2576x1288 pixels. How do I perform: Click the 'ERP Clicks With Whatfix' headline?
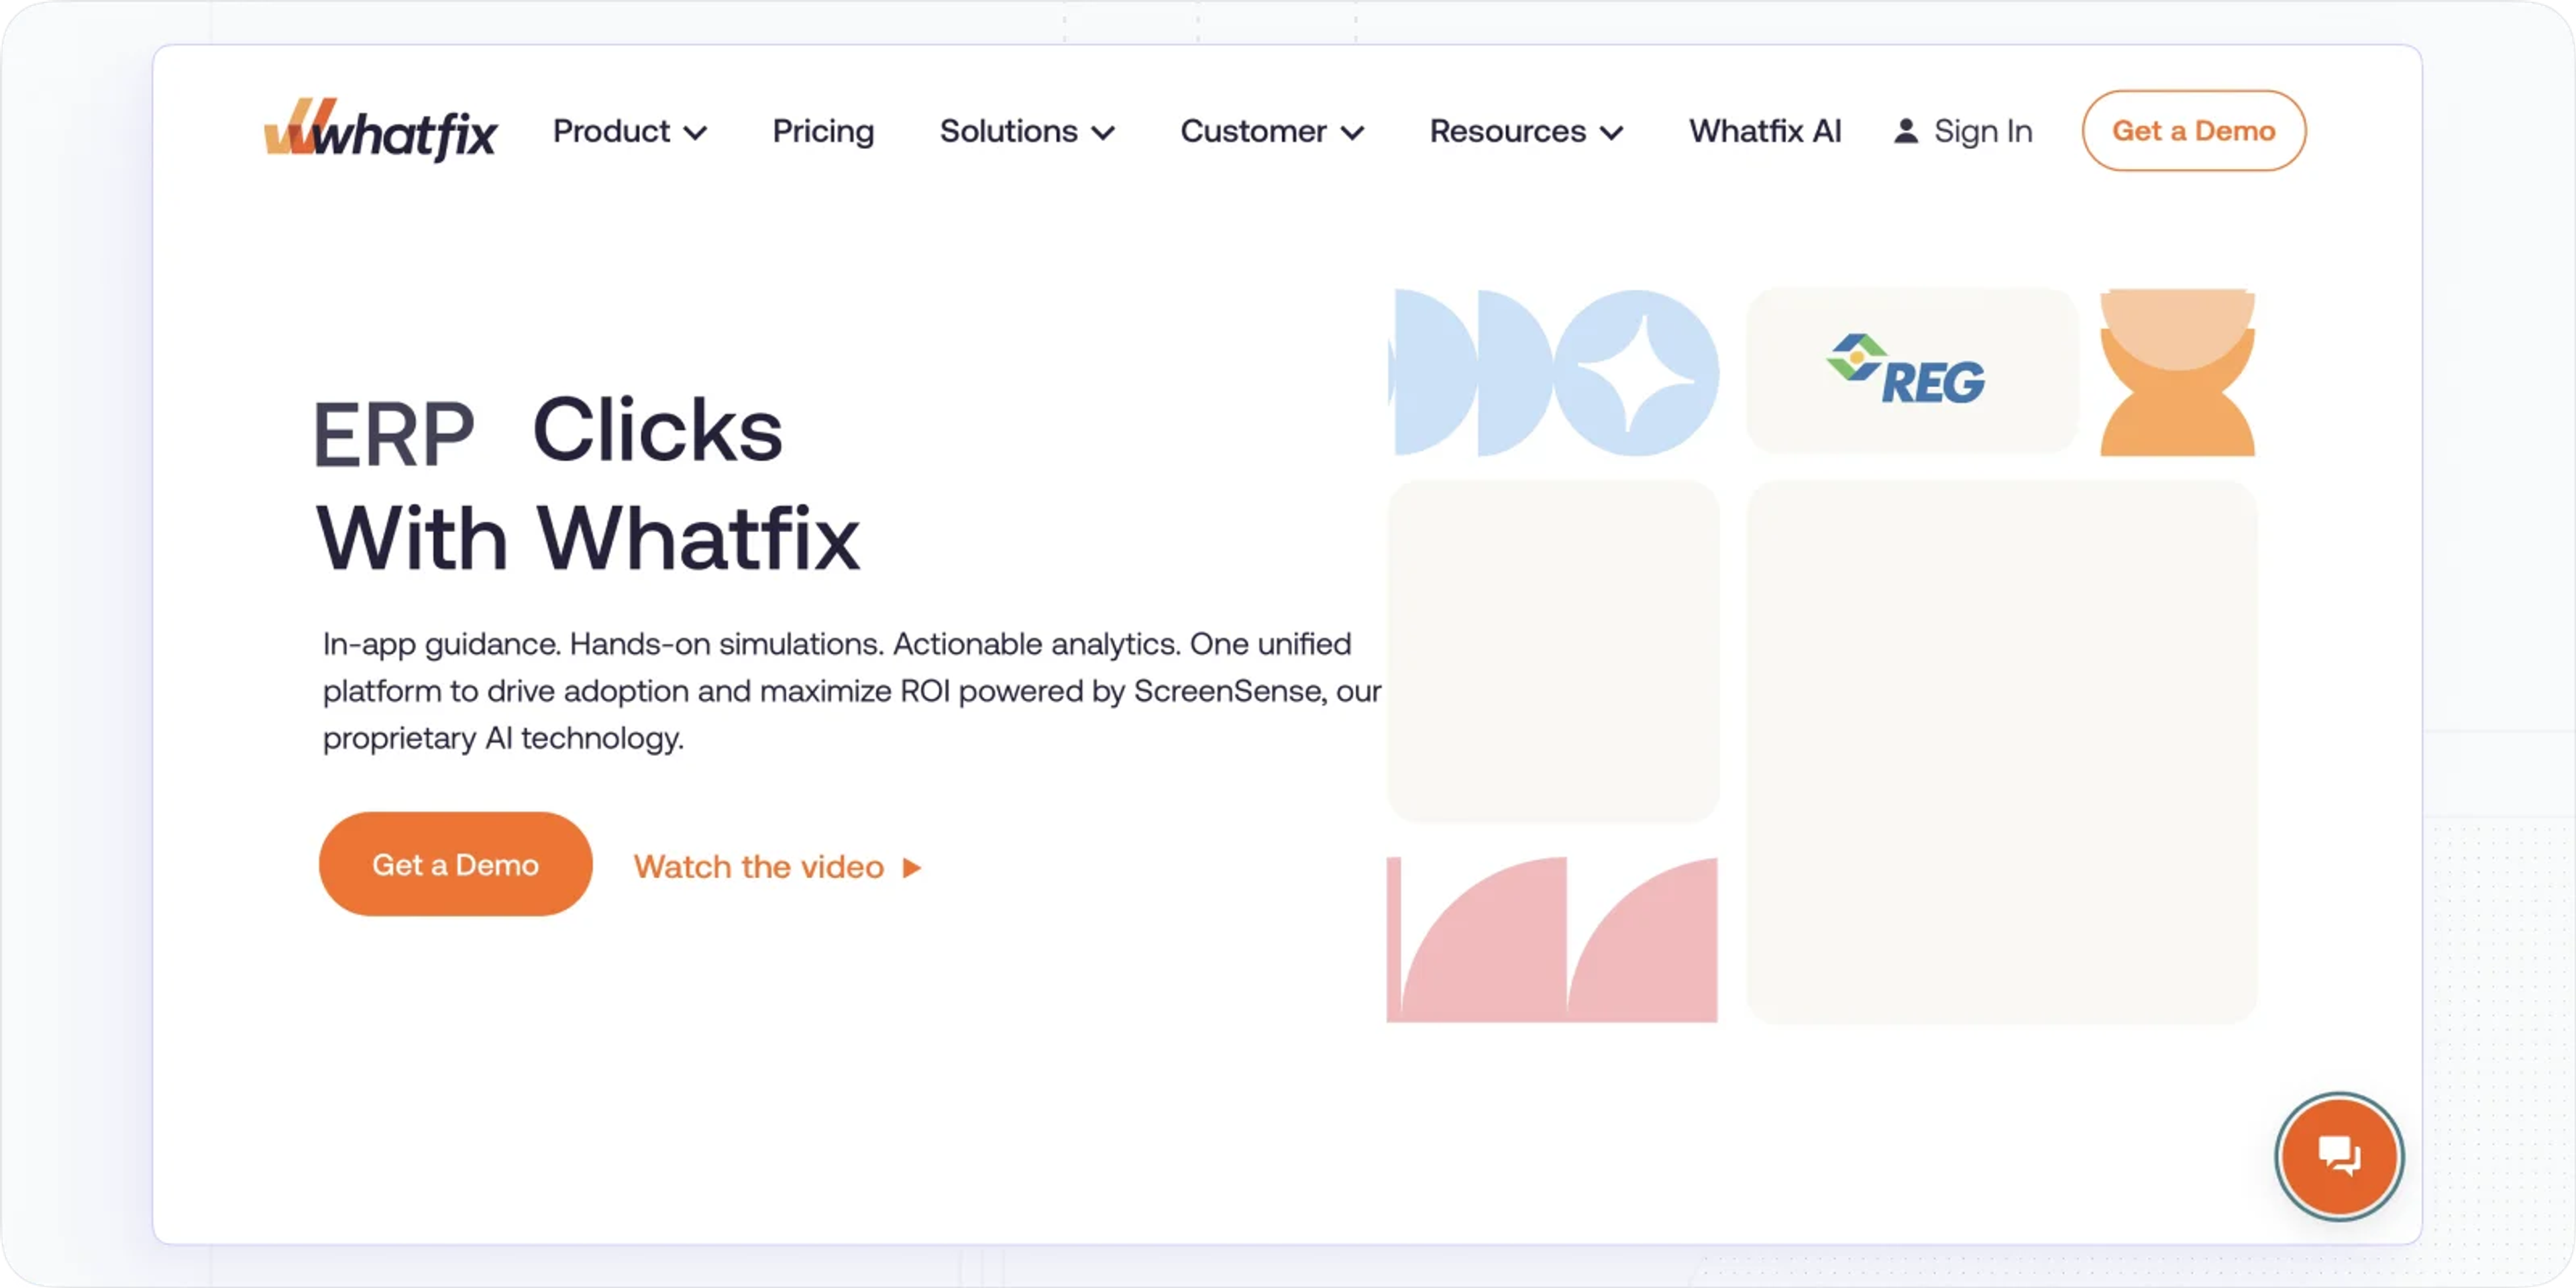point(588,484)
